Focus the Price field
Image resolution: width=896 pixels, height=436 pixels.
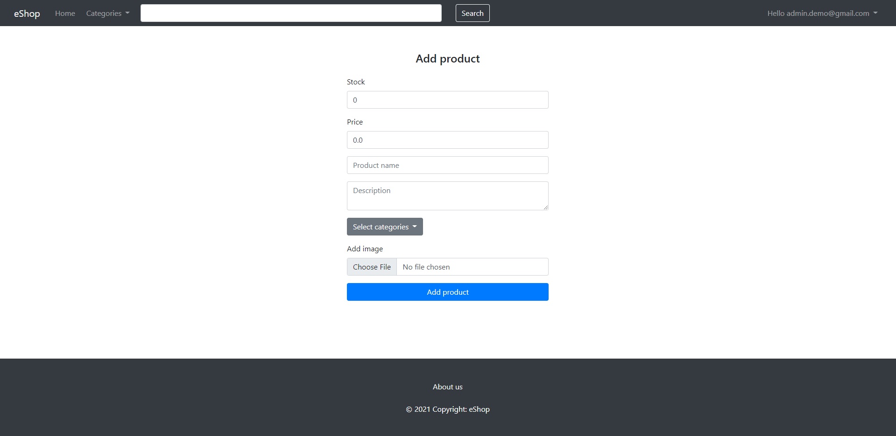pyautogui.click(x=447, y=140)
